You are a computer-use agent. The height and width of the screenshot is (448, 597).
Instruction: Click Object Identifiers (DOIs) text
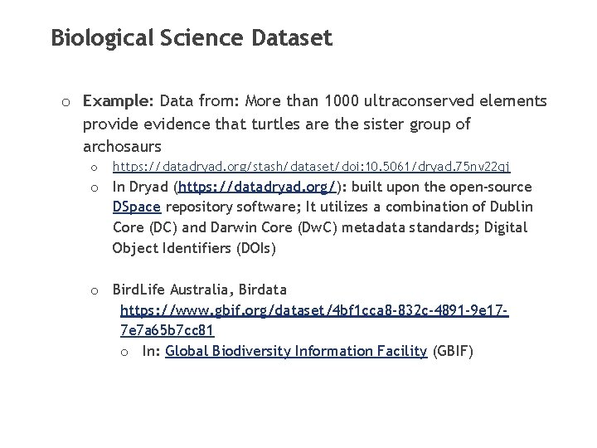tap(194, 248)
